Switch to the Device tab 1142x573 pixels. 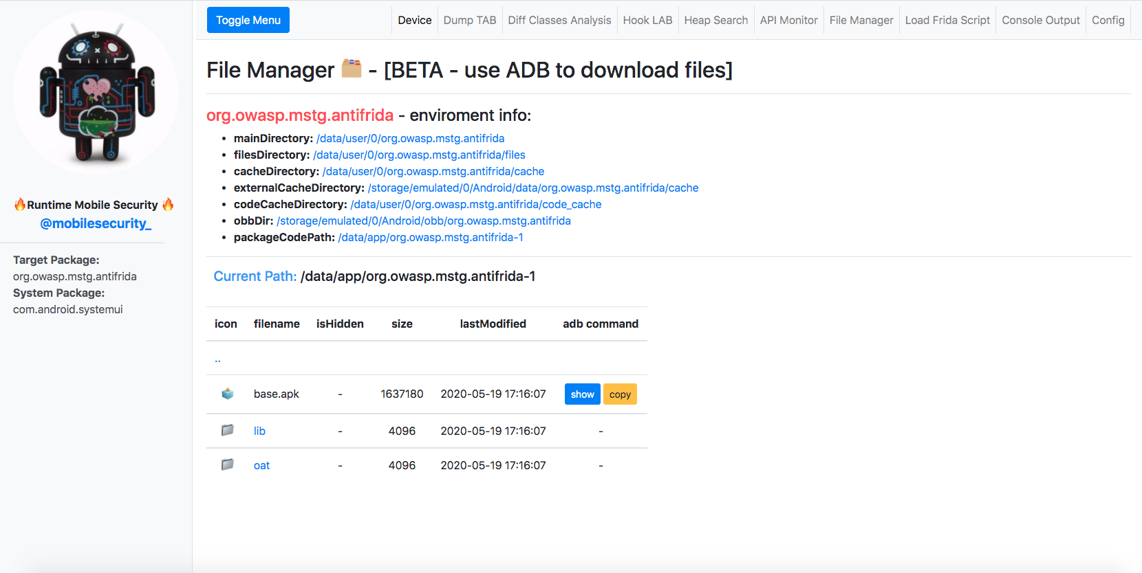point(415,21)
